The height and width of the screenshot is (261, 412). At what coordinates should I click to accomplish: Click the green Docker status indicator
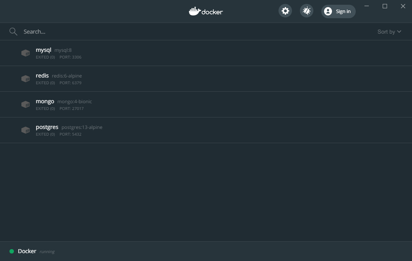pos(11,252)
